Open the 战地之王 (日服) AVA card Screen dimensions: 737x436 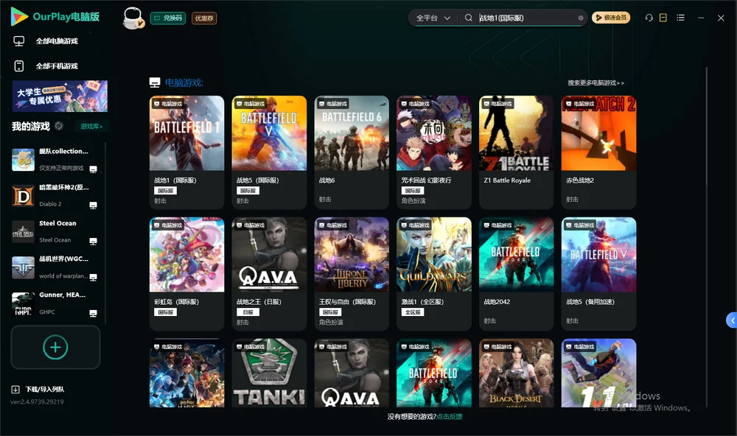pos(269,274)
